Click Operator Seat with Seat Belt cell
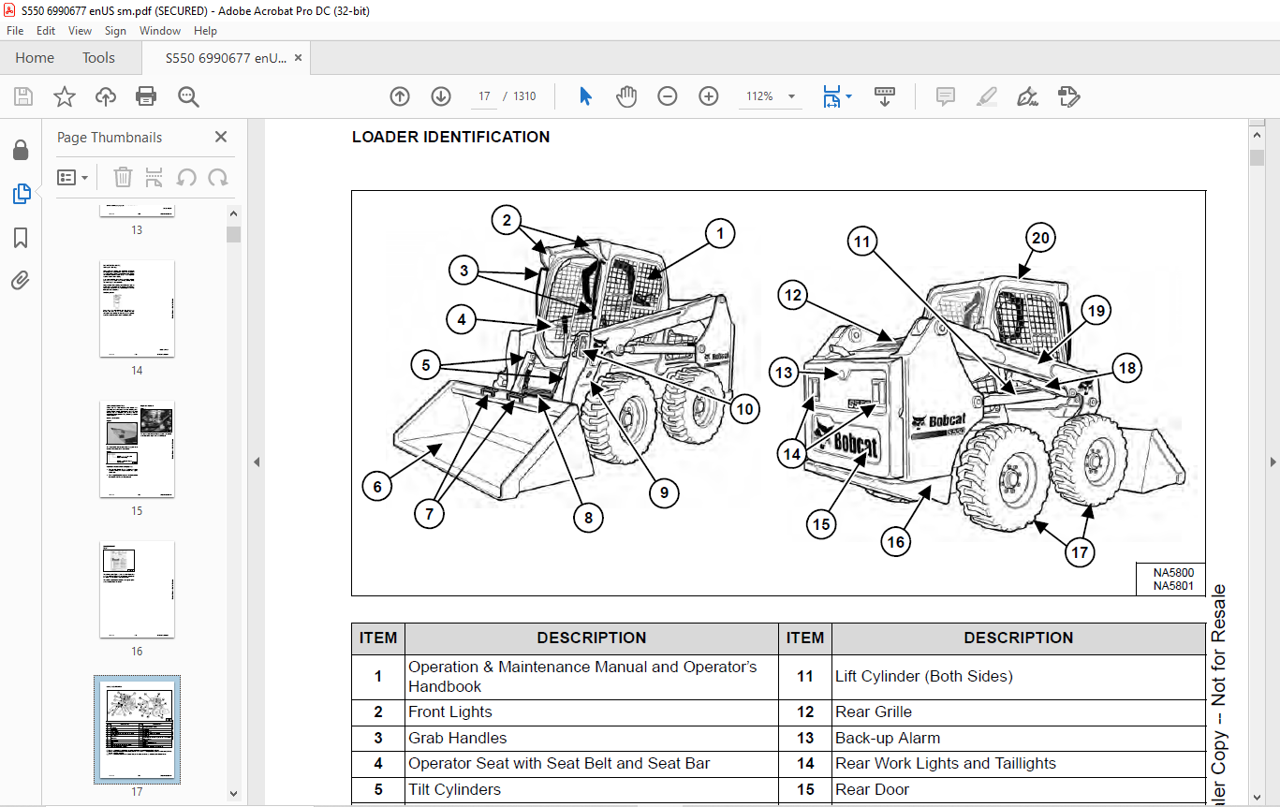The width and height of the screenshot is (1280, 807). point(592,763)
